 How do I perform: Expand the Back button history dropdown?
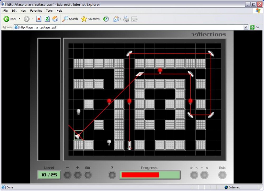pyautogui.click(x=19, y=19)
